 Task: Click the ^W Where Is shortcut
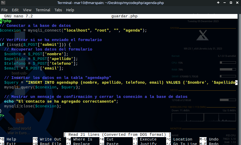[79, 139]
